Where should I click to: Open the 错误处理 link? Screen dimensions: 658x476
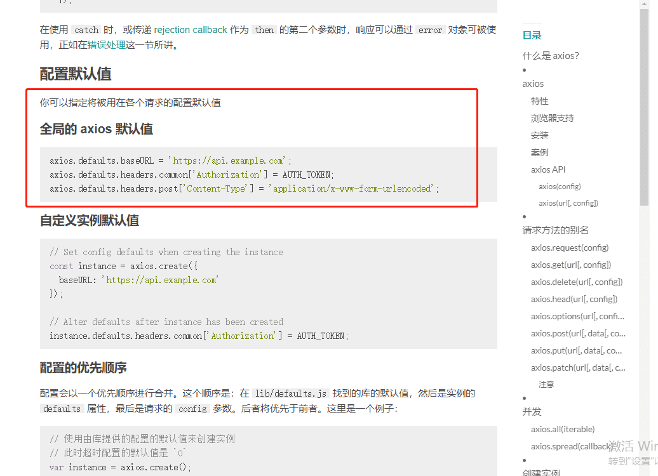tap(107, 45)
